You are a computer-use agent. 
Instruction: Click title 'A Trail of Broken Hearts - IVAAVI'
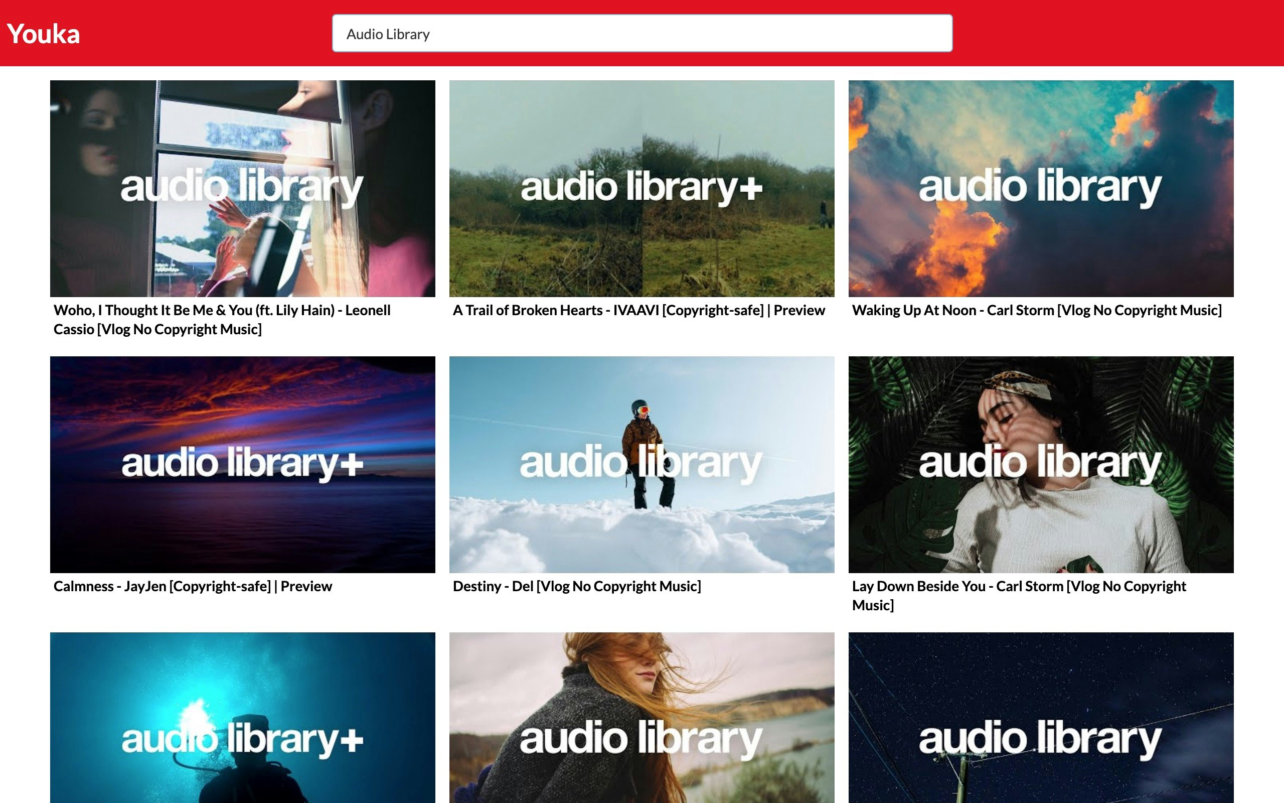click(639, 310)
